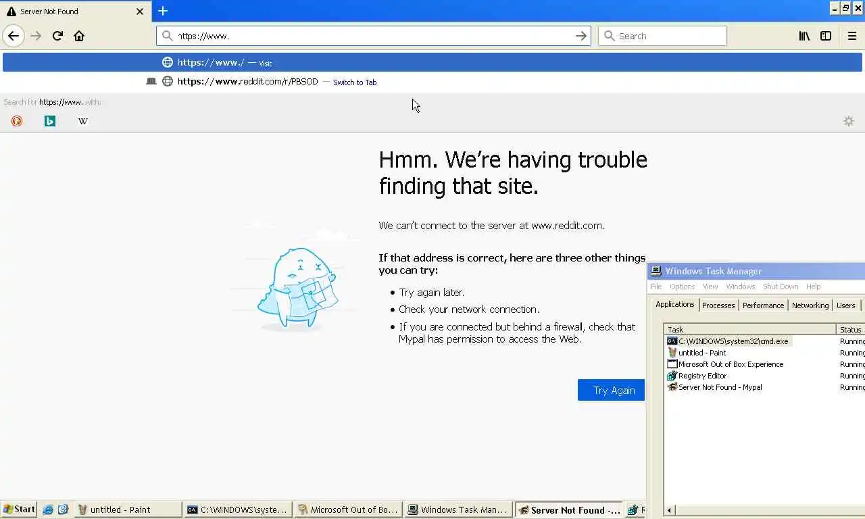Open Task Manager Shut Down menu
Viewport: 865px width, 519px height.
[x=781, y=287]
